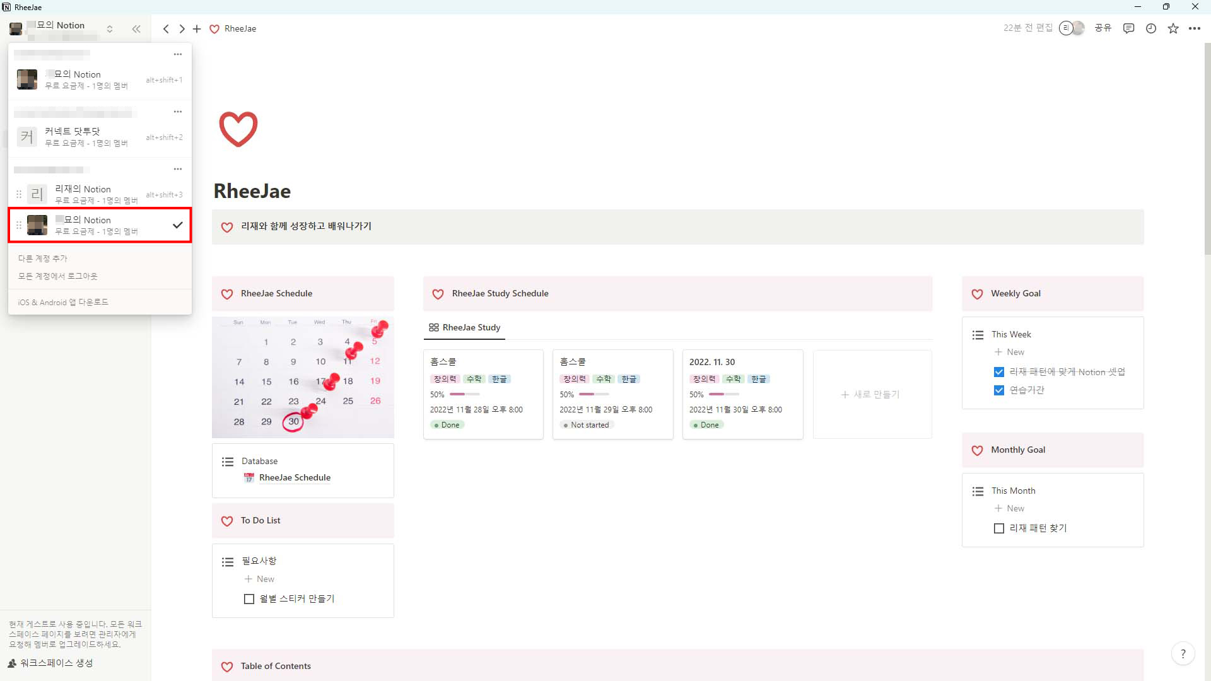Add page to favorites star
The width and height of the screenshot is (1211, 681).
coord(1173,28)
